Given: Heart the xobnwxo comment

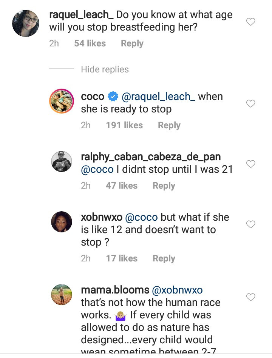Looking at the screenshot, I should click(250, 224).
